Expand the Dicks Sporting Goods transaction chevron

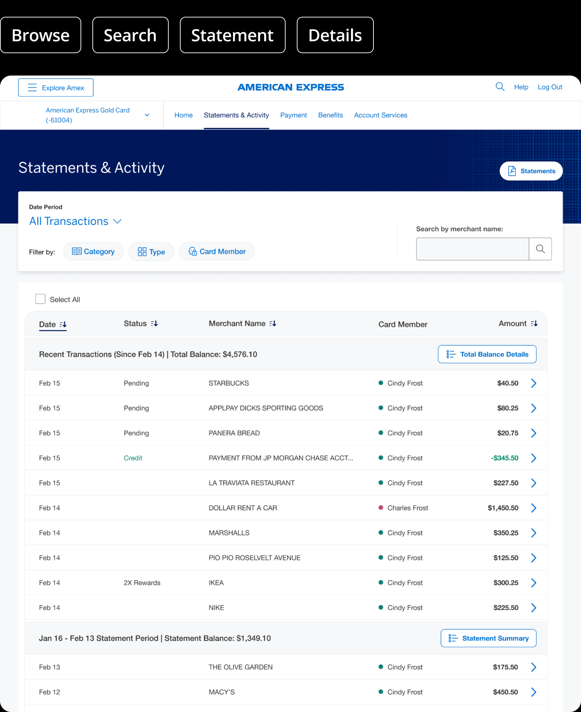(534, 408)
